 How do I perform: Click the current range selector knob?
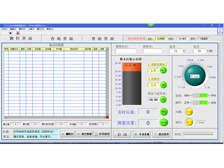tap(195, 75)
